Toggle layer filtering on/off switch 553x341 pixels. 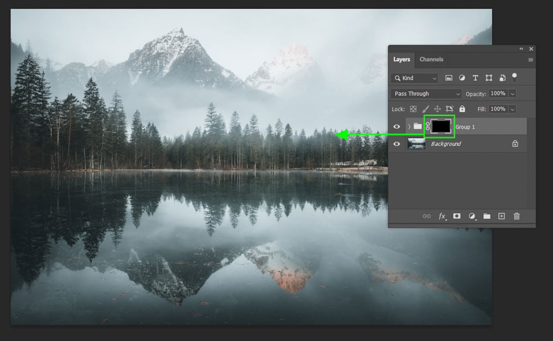[514, 77]
